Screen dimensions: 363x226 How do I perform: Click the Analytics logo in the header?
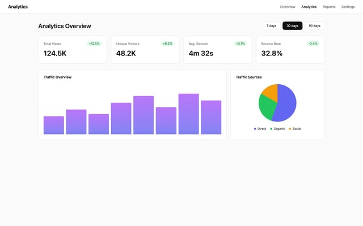coord(18,7)
